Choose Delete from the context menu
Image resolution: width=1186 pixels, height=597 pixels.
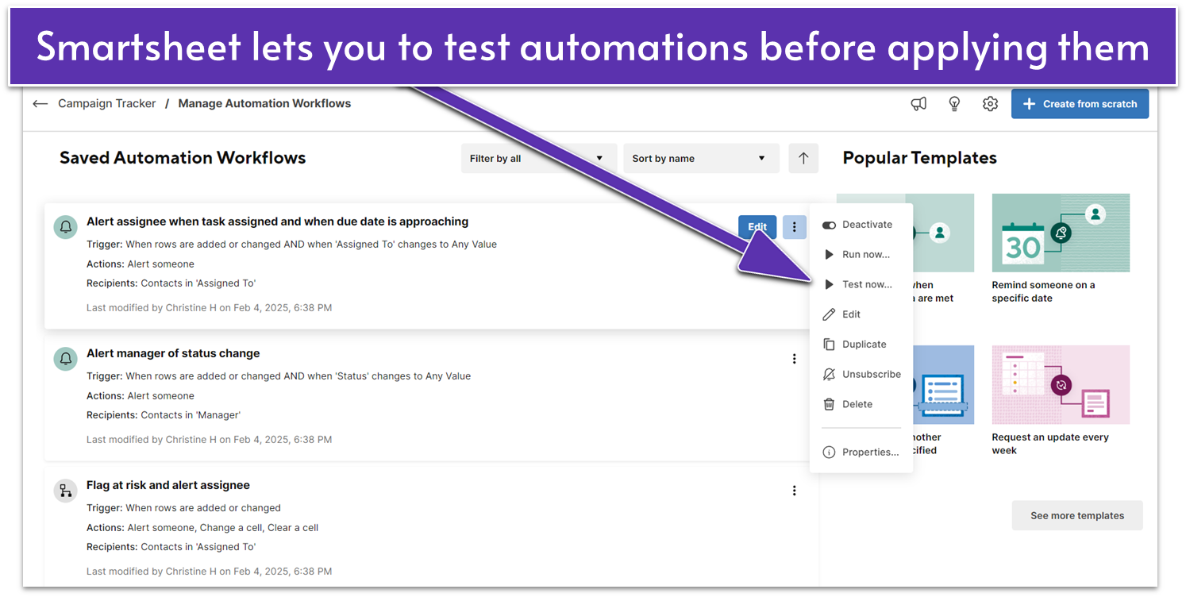(x=861, y=404)
